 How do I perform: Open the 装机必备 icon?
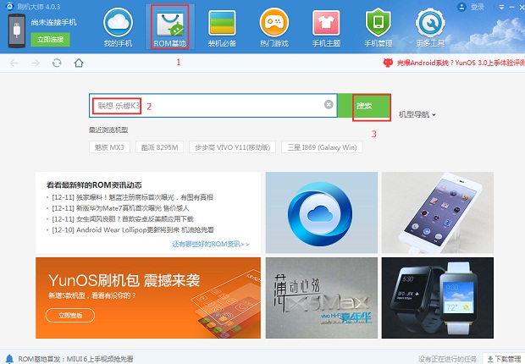[222, 27]
